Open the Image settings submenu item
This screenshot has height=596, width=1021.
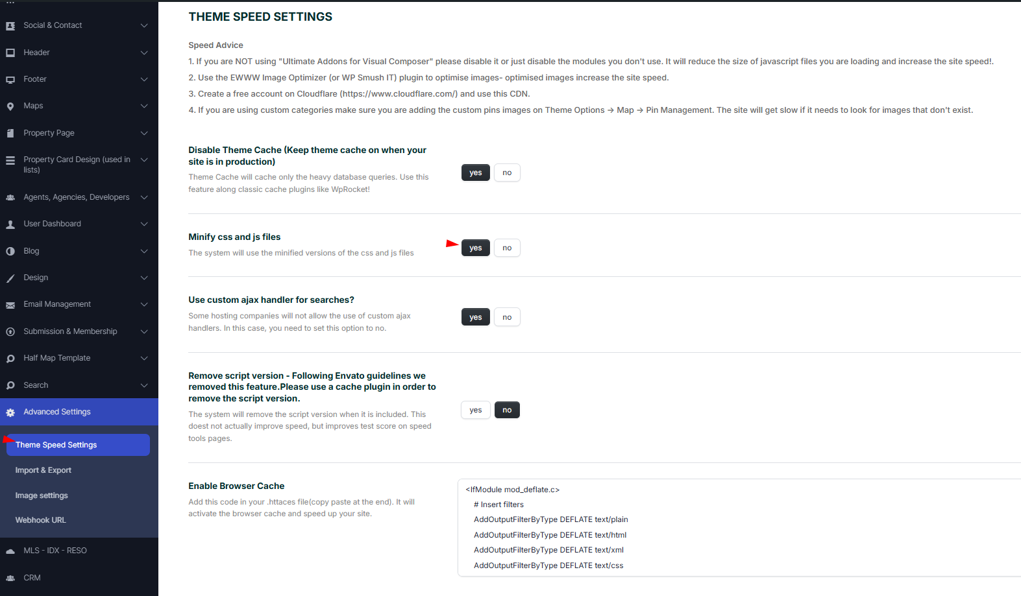pyautogui.click(x=42, y=495)
